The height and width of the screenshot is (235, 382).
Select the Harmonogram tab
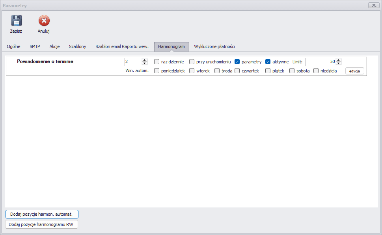(171, 46)
